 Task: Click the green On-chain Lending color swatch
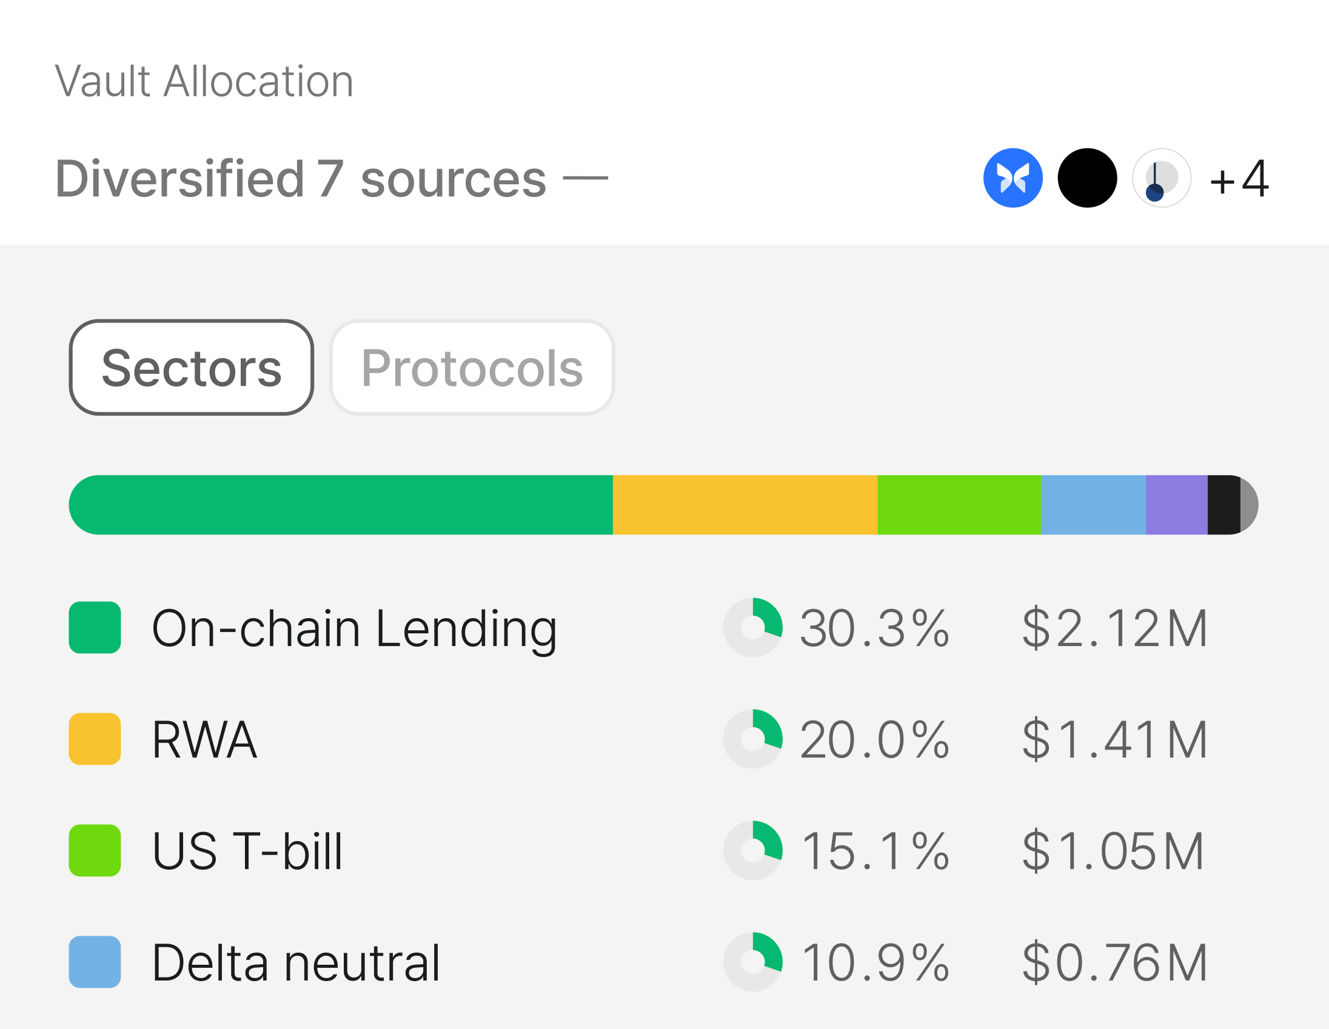click(95, 628)
